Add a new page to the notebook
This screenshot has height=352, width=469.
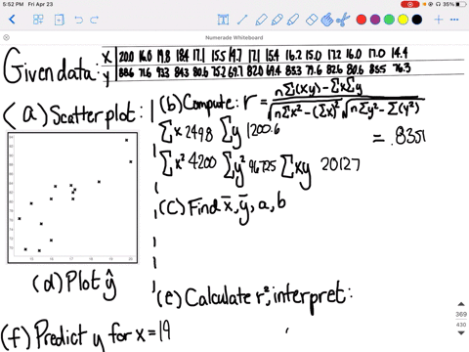tap(59, 20)
